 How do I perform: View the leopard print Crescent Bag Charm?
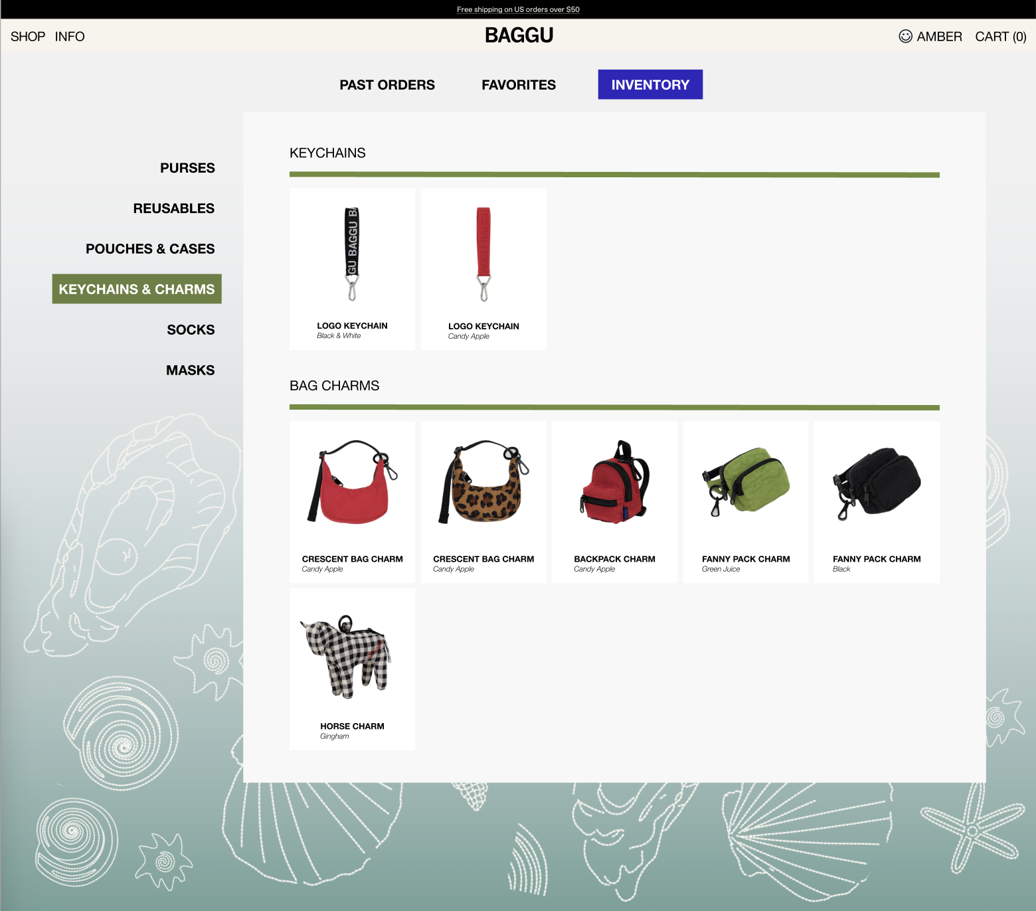point(483,483)
